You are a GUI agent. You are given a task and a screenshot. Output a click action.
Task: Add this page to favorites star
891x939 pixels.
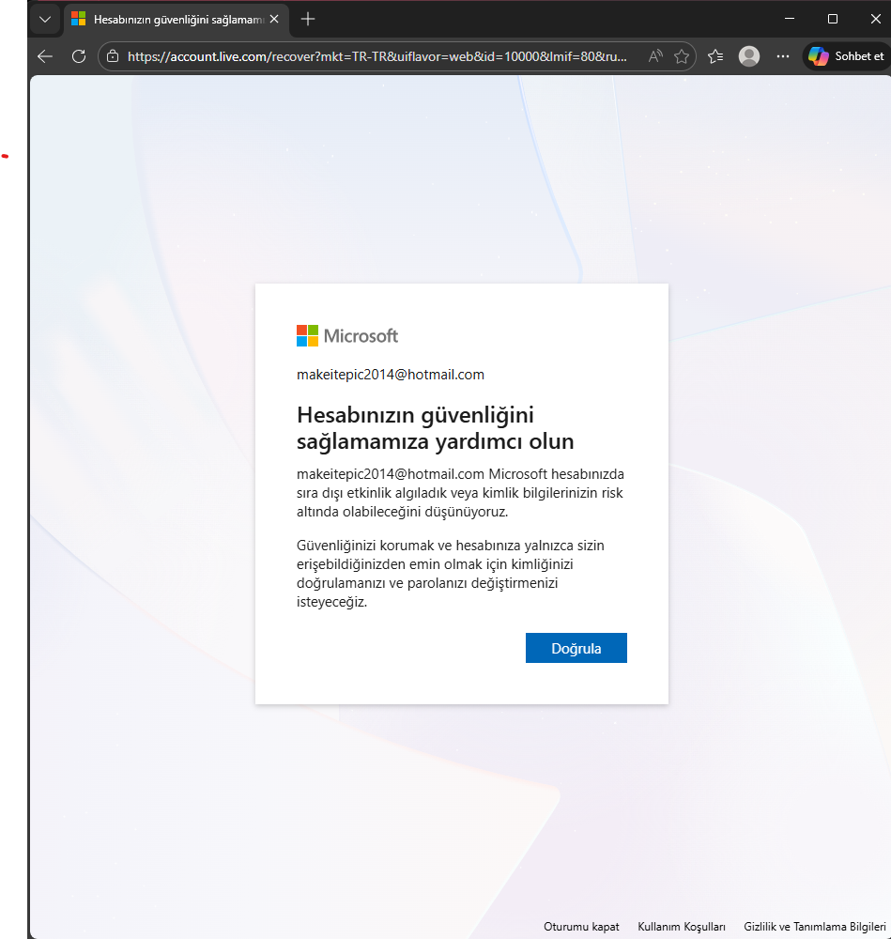(x=682, y=56)
